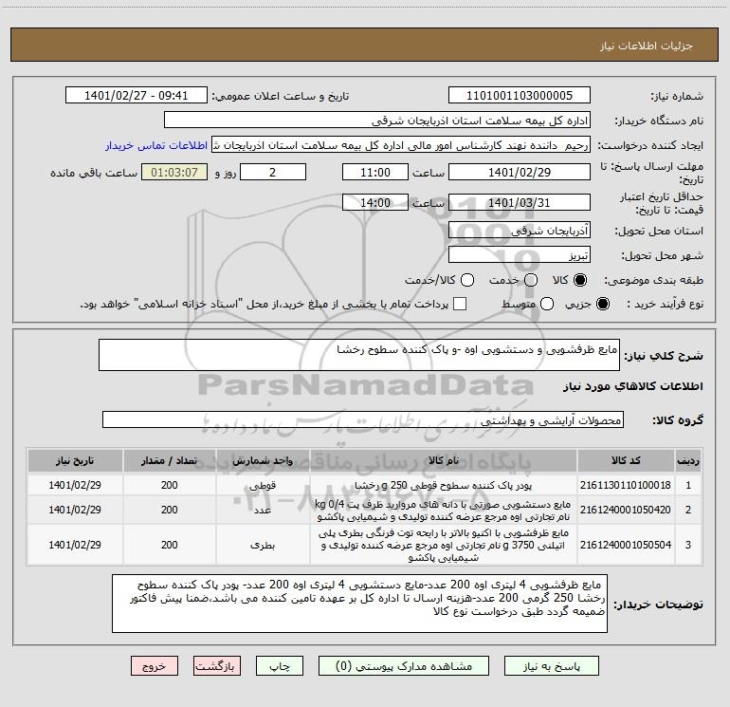Click the price validity date 1401/03/31 field
The width and height of the screenshot is (730, 707).
click(520, 202)
